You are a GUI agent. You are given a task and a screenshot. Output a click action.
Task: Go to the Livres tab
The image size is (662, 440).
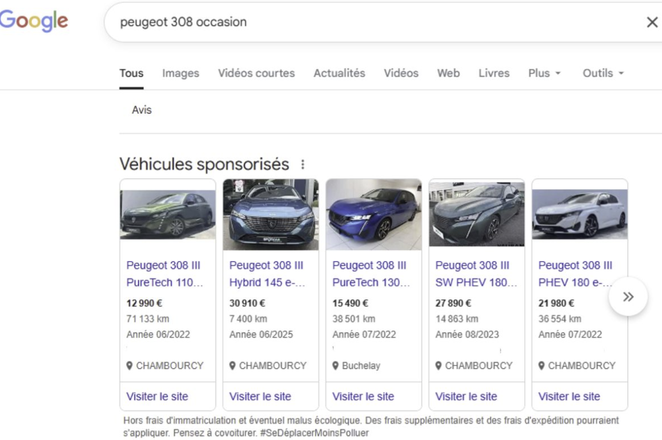click(x=494, y=73)
